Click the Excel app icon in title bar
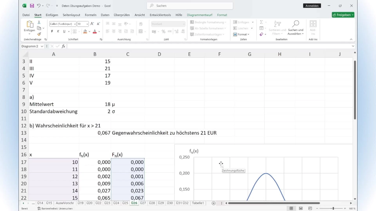 point(24,6)
